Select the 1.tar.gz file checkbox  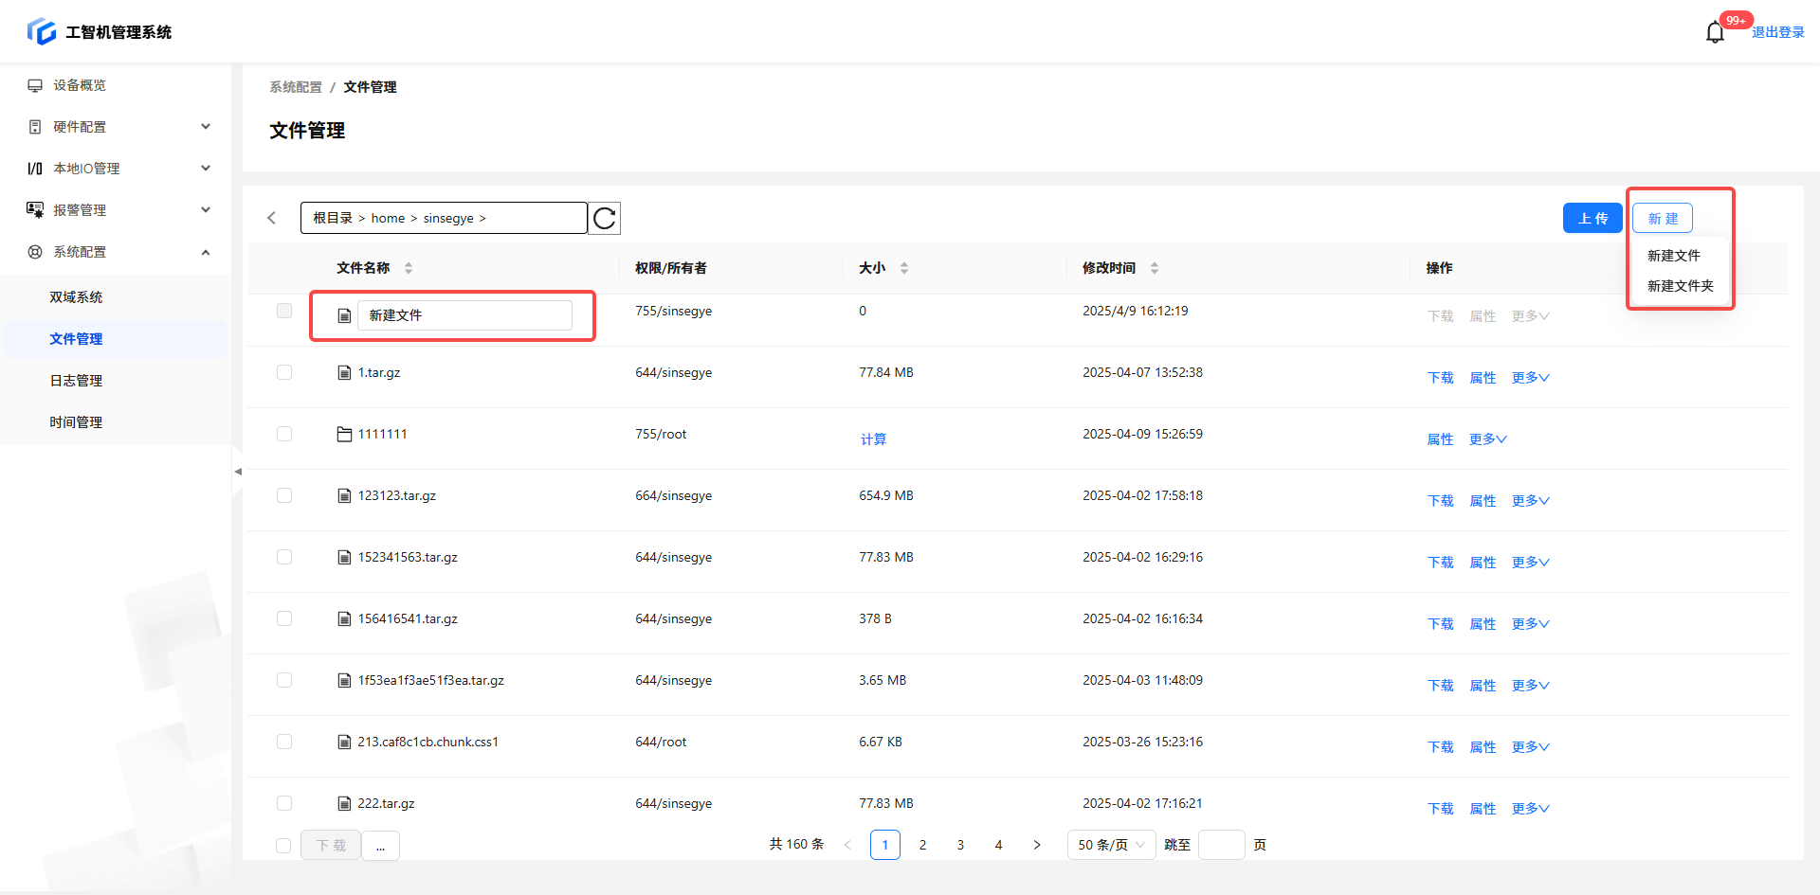284,373
